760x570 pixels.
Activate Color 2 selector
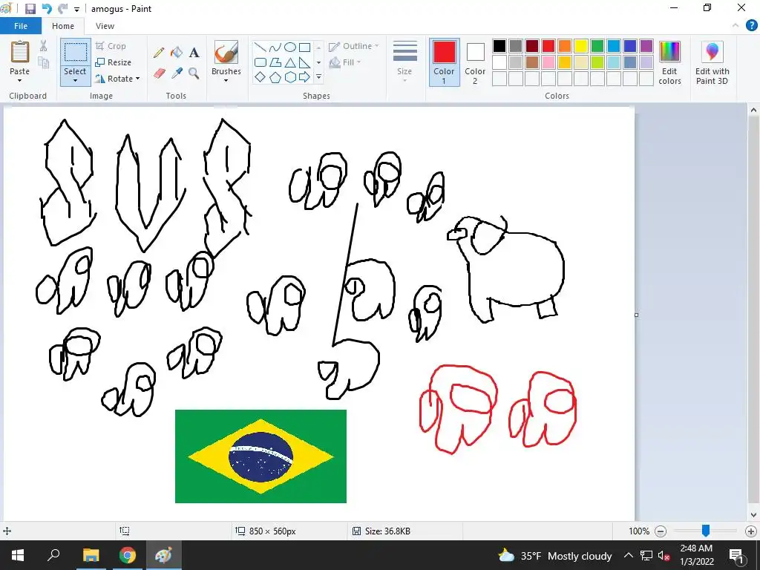[x=475, y=62]
